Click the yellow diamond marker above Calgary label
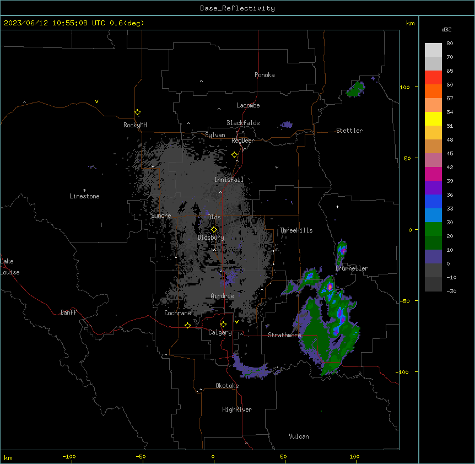The image size is (475, 464). pos(223,325)
